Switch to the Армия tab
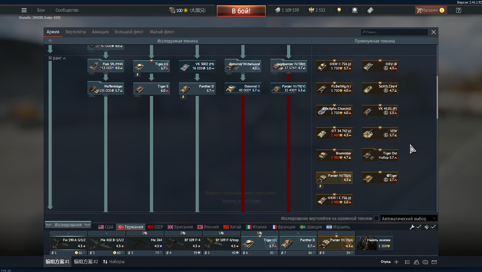 [53, 32]
